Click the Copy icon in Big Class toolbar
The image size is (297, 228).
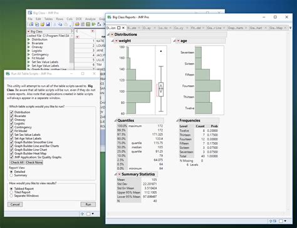pos(60,24)
